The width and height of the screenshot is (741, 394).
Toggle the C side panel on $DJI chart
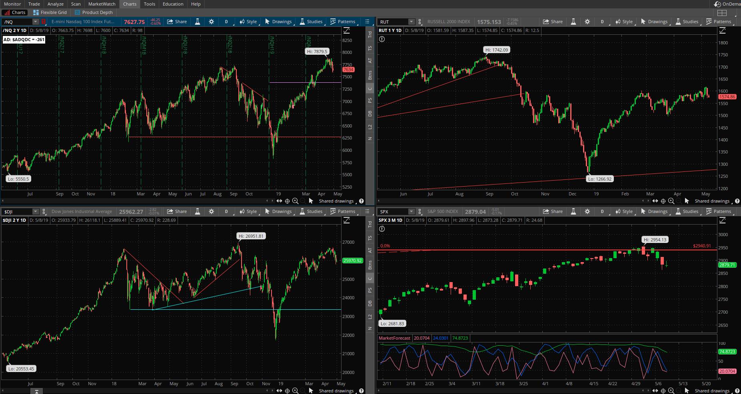click(370, 279)
